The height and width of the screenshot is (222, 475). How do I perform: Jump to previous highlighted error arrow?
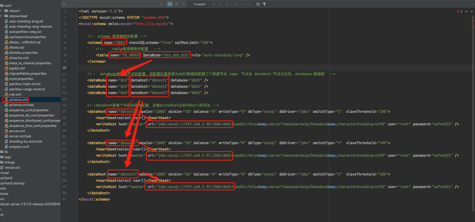click(466, 11)
